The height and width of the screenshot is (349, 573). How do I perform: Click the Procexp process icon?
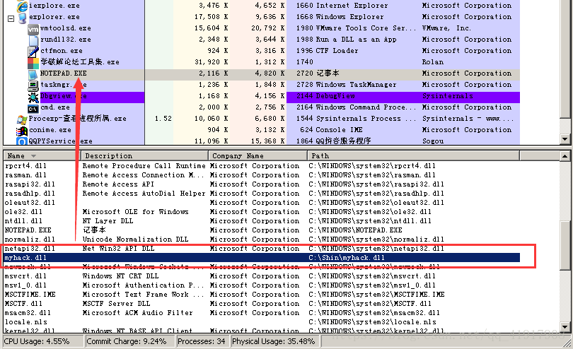22,119
